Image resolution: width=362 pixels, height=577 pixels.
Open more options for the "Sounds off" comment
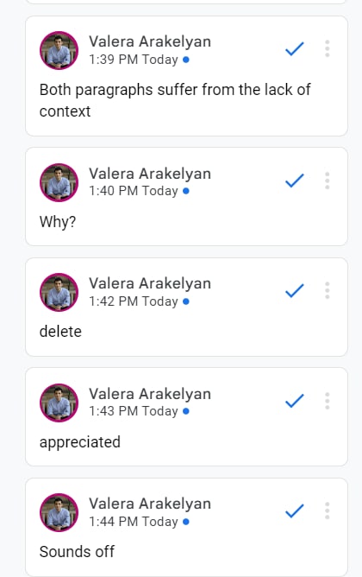pyautogui.click(x=328, y=510)
